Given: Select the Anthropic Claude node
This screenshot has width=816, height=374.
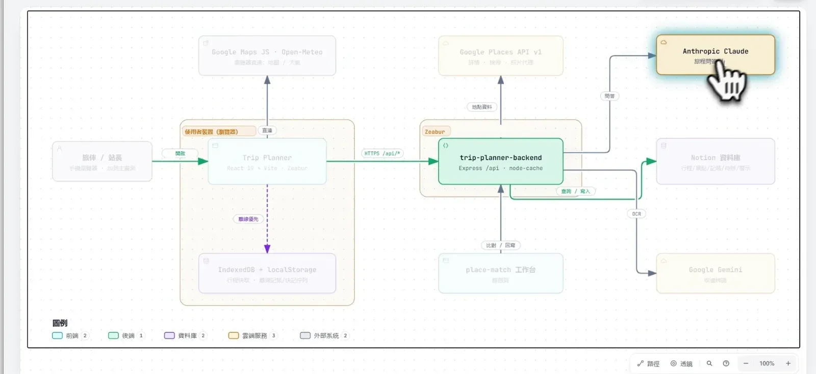Looking at the screenshot, I should (x=716, y=55).
